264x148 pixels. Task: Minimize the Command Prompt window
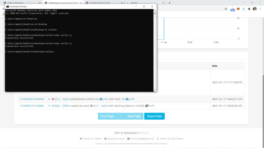(136, 7)
